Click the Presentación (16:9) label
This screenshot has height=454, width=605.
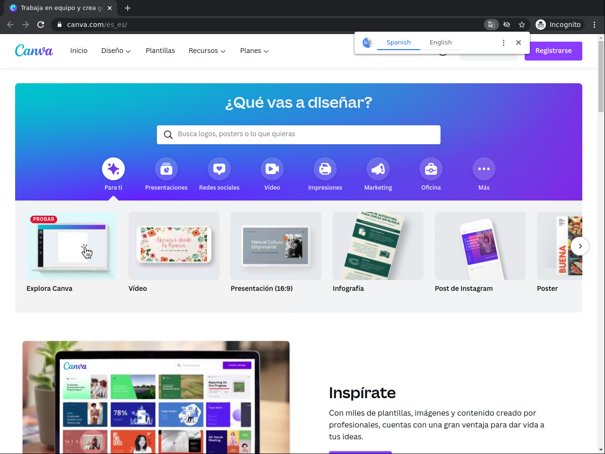pyautogui.click(x=261, y=288)
